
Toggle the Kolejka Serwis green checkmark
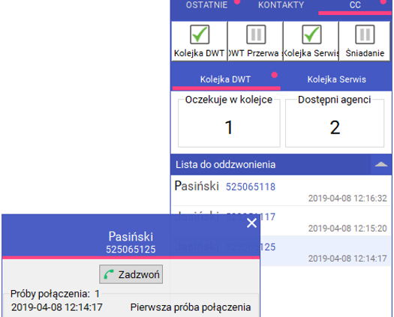click(311, 34)
